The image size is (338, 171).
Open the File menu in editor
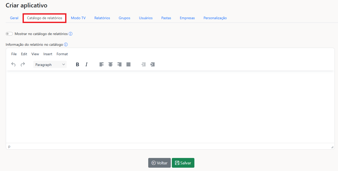pos(14,54)
